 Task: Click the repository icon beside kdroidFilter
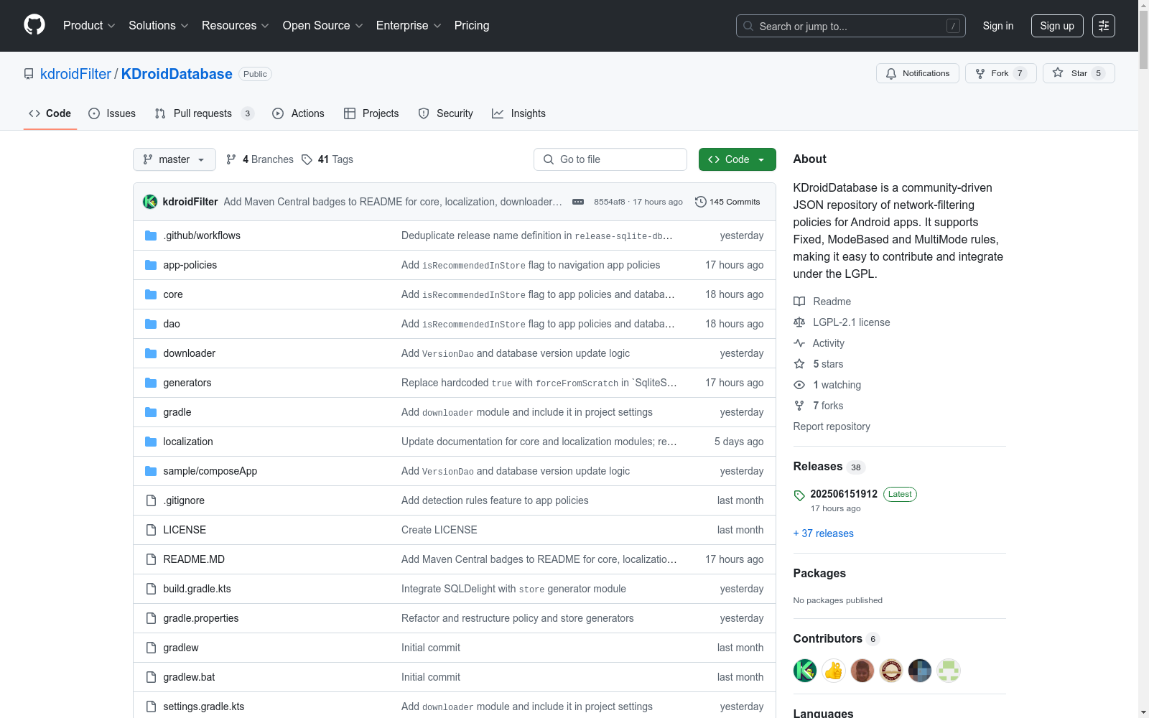[x=29, y=74]
